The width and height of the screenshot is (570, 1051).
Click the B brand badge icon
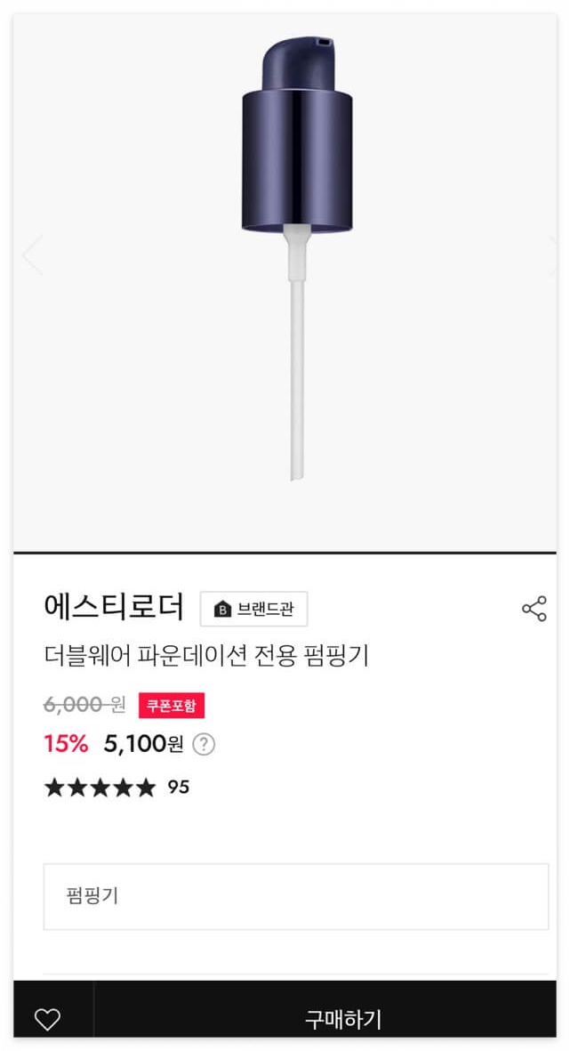(220, 609)
